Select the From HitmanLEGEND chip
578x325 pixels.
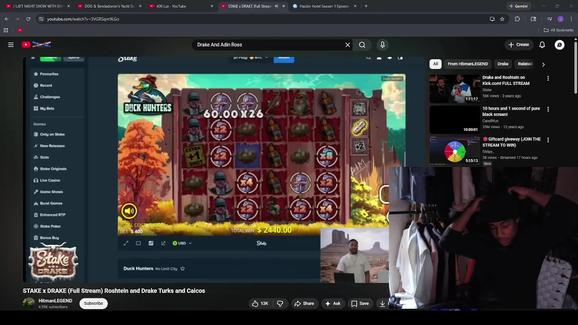[467, 64]
